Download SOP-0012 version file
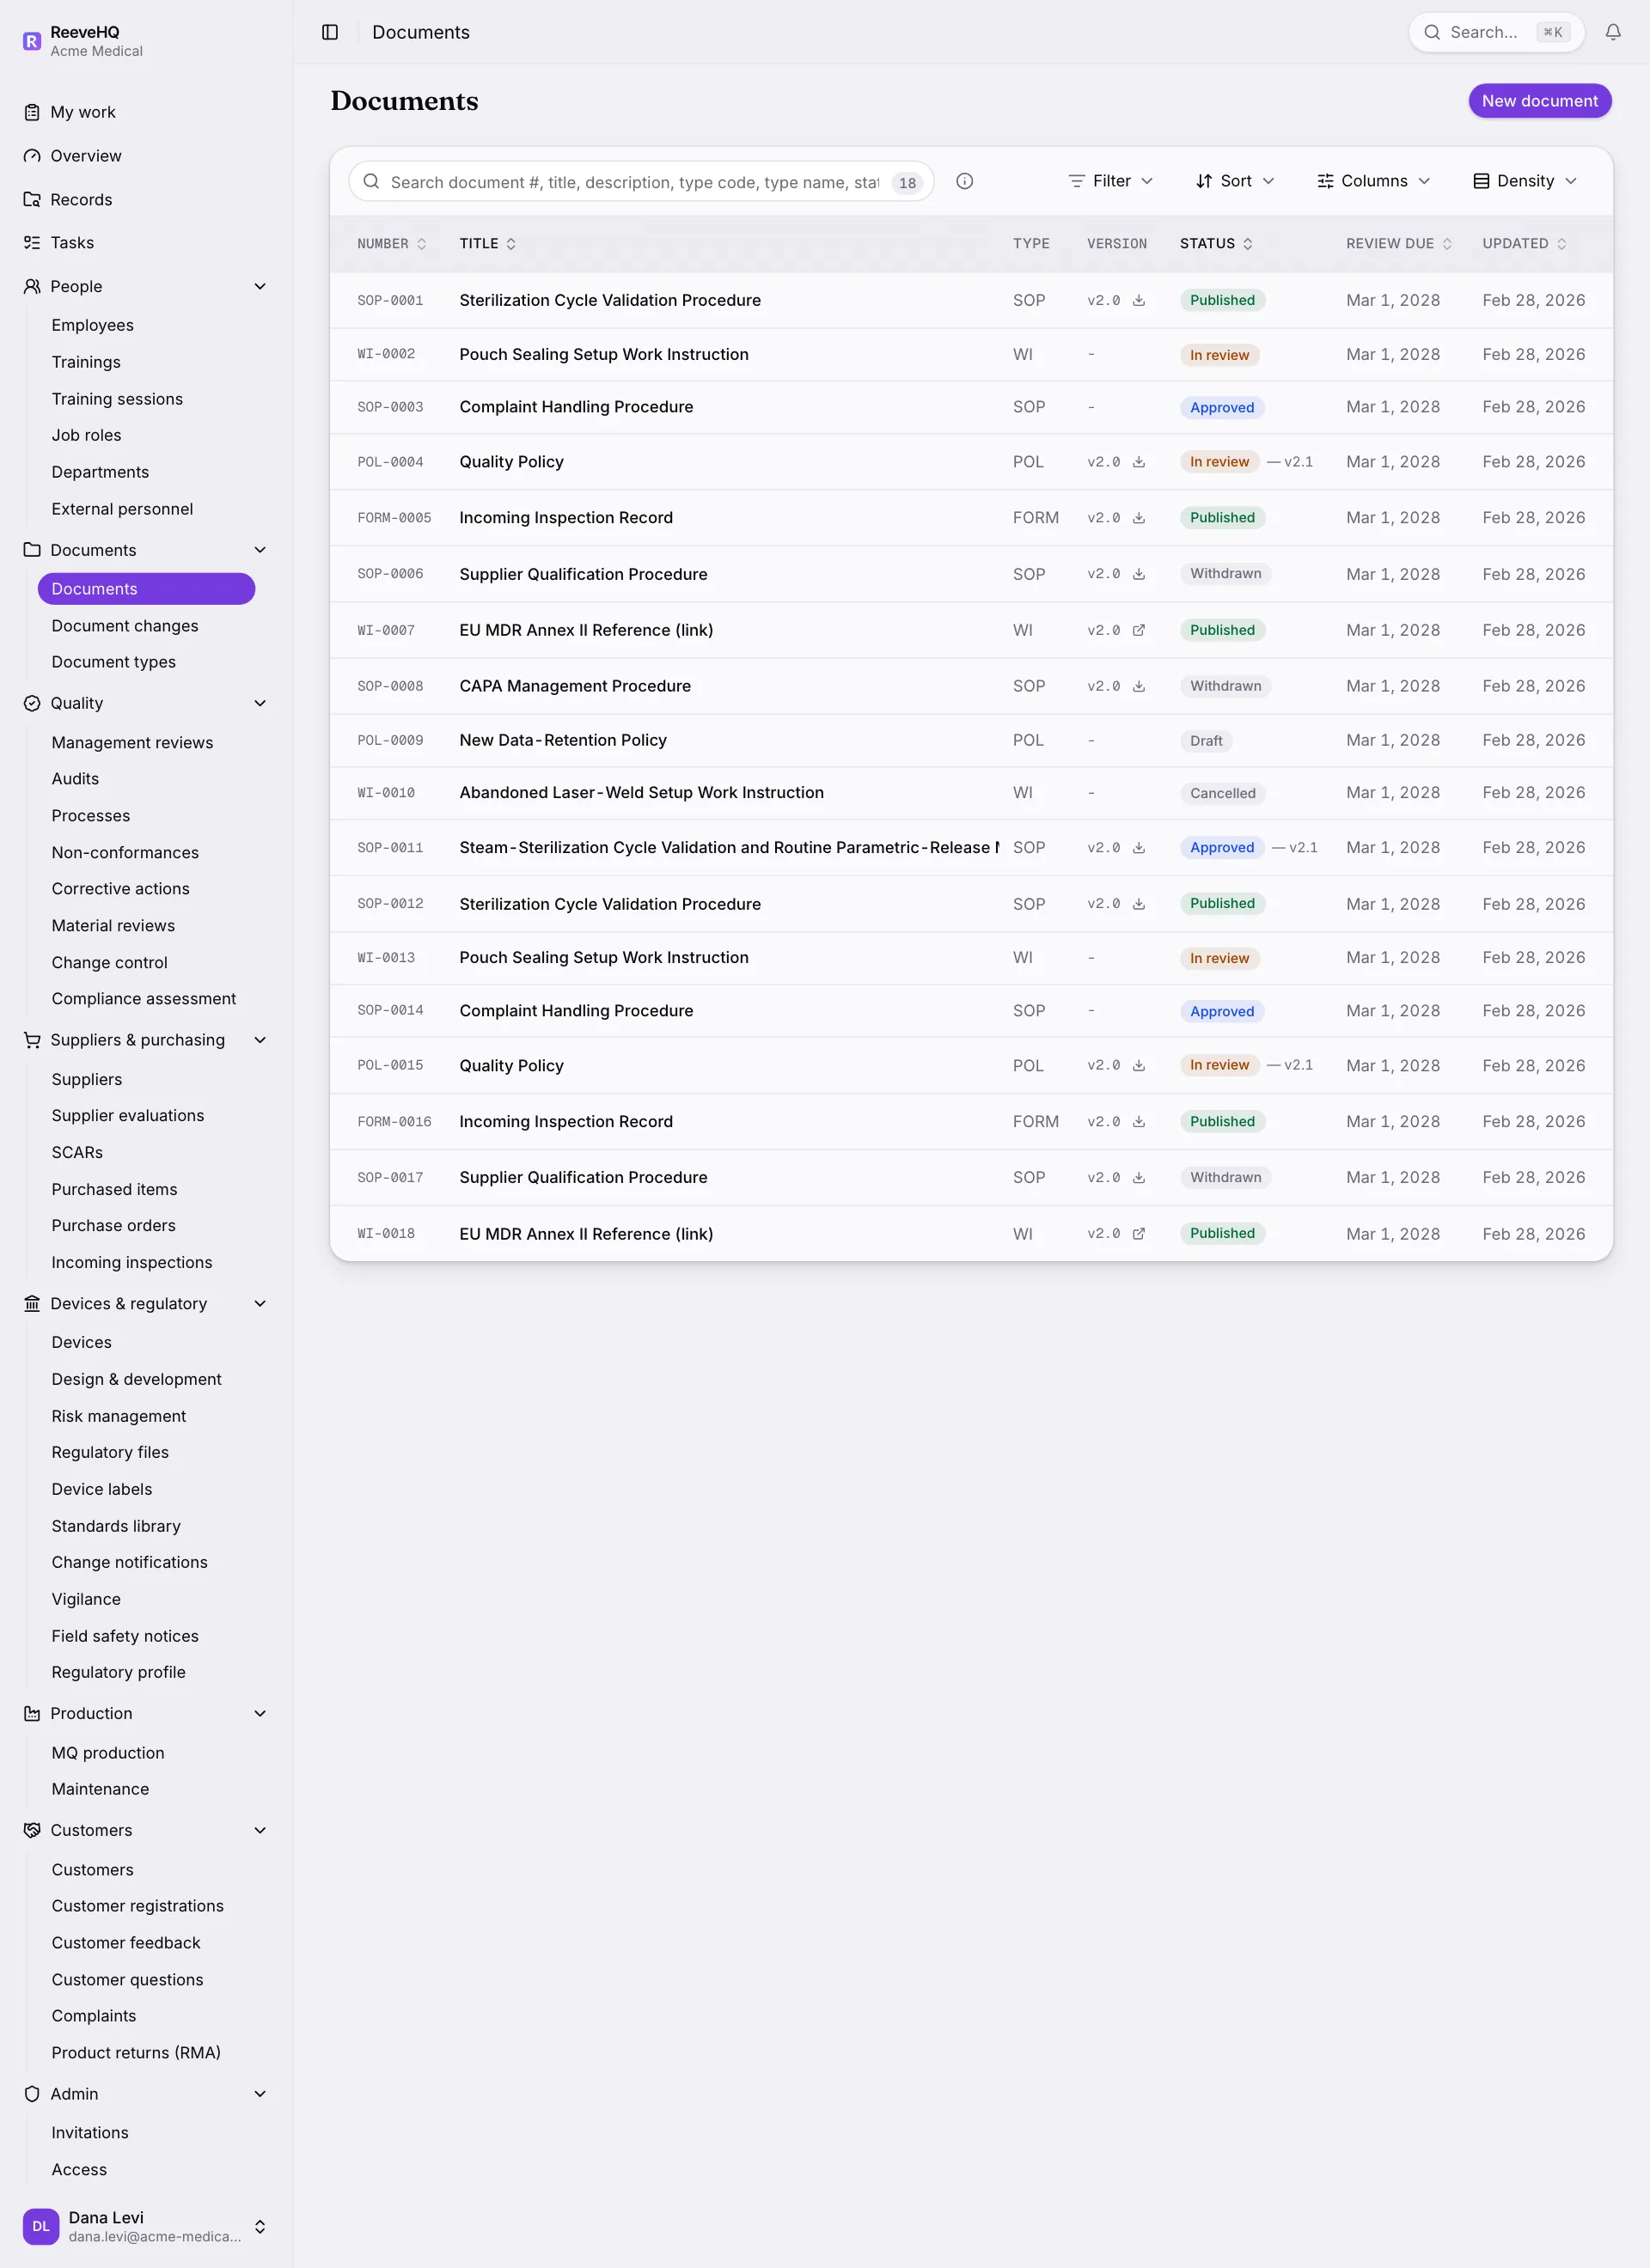The height and width of the screenshot is (2268, 1650). [x=1139, y=904]
